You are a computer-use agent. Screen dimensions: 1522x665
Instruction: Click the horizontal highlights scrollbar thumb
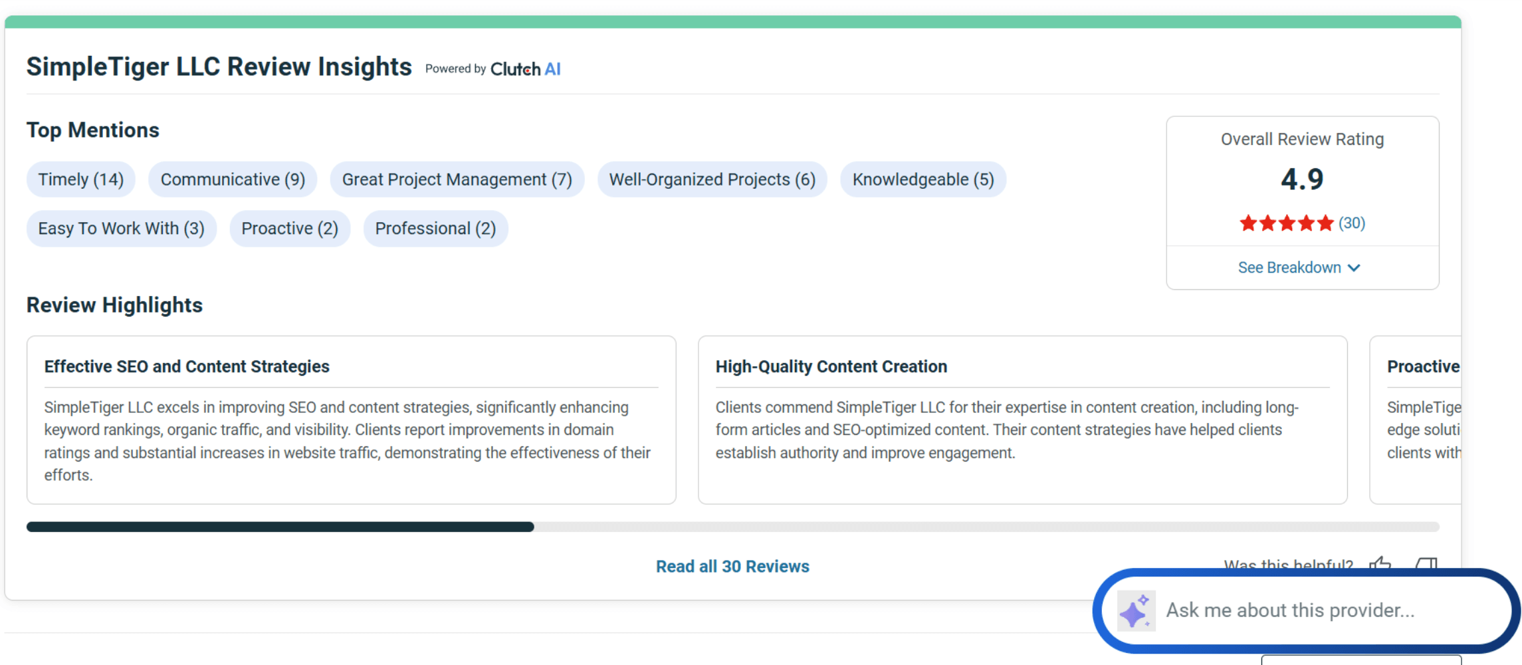280,527
